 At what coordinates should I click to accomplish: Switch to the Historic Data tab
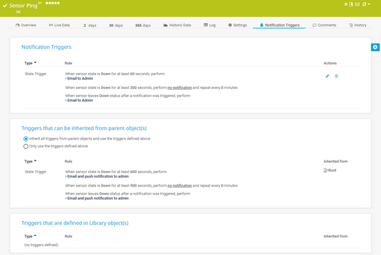(x=177, y=25)
